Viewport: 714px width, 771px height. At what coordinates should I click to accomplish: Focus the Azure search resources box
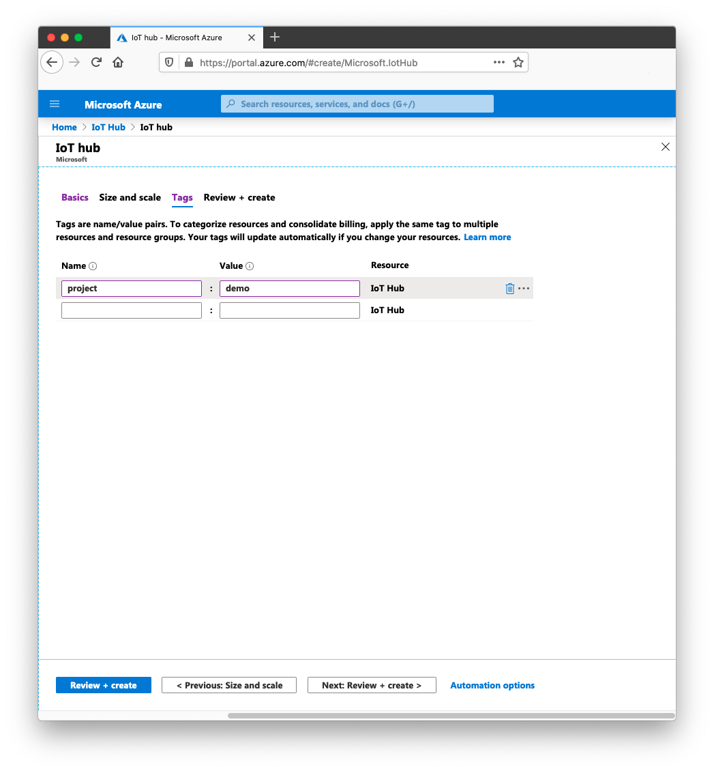[357, 104]
